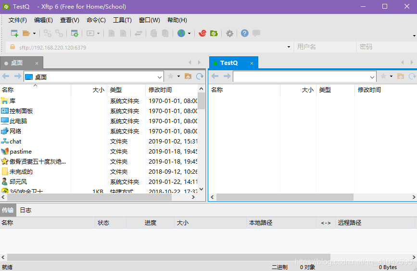Click the remote pane back arrow
Image resolution: width=417 pixels, height=271 pixels.
pos(215,77)
